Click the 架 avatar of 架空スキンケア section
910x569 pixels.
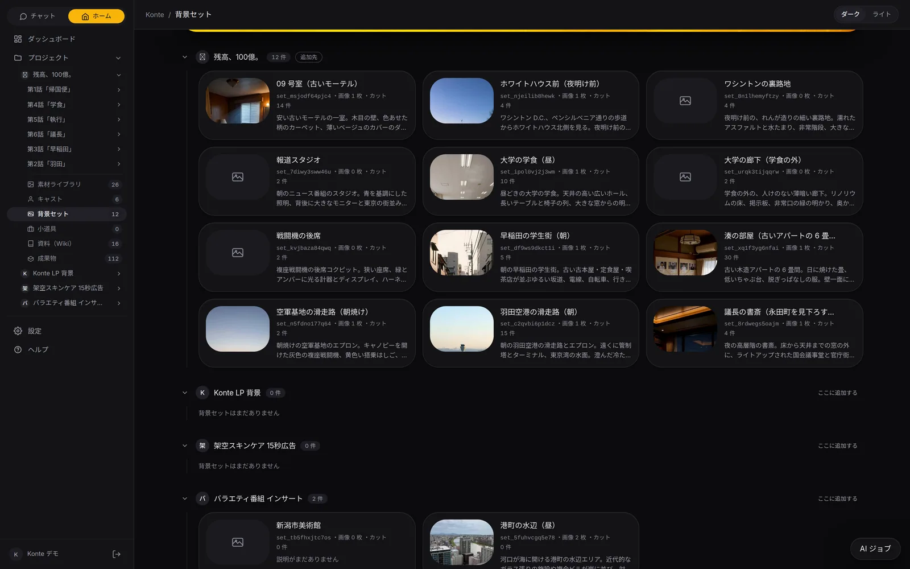(x=202, y=446)
